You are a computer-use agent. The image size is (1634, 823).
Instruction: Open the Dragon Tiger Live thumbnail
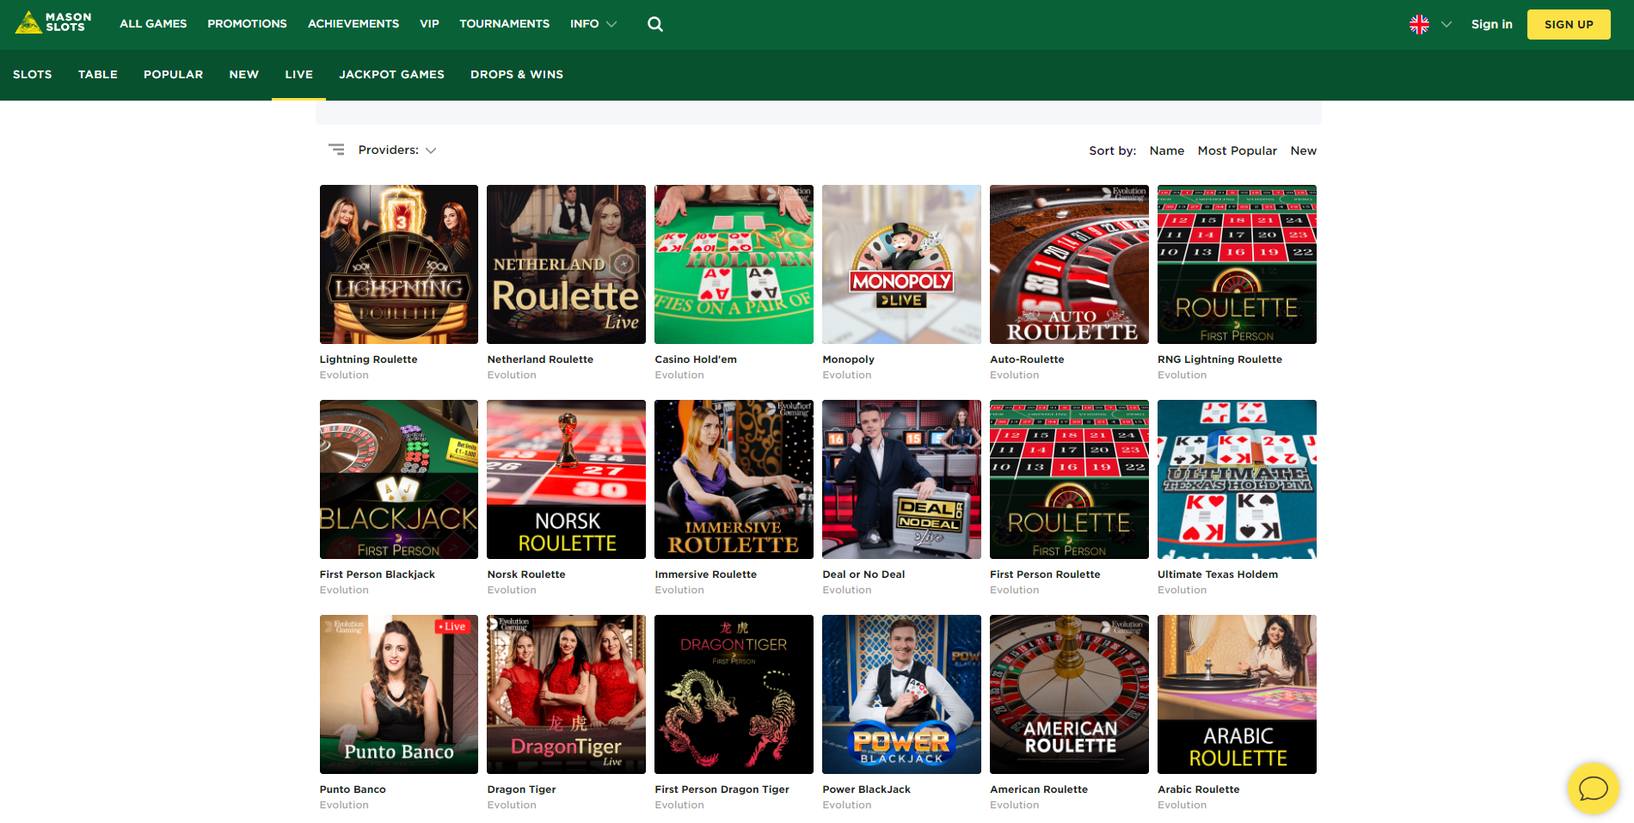(x=566, y=694)
